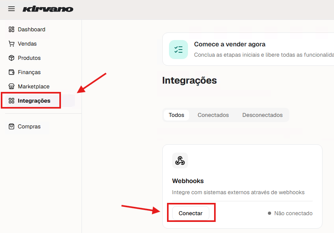Click the Webhooks card title
This screenshot has width=334, height=233.
(x=188, y=181)
